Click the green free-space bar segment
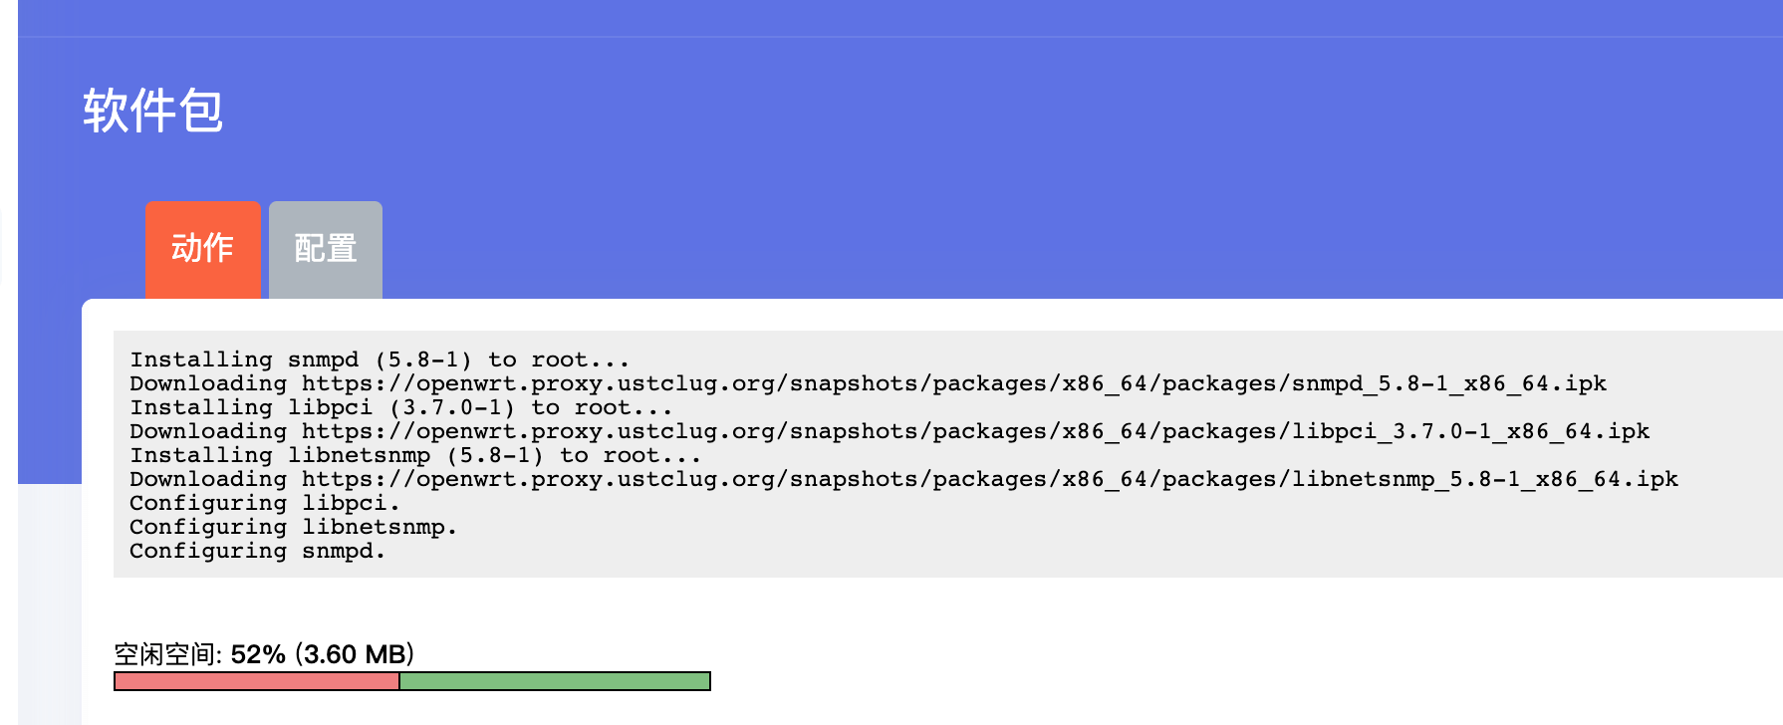Image resolution: width=1783 pixels, height=725 pixels. click(554, 681)
